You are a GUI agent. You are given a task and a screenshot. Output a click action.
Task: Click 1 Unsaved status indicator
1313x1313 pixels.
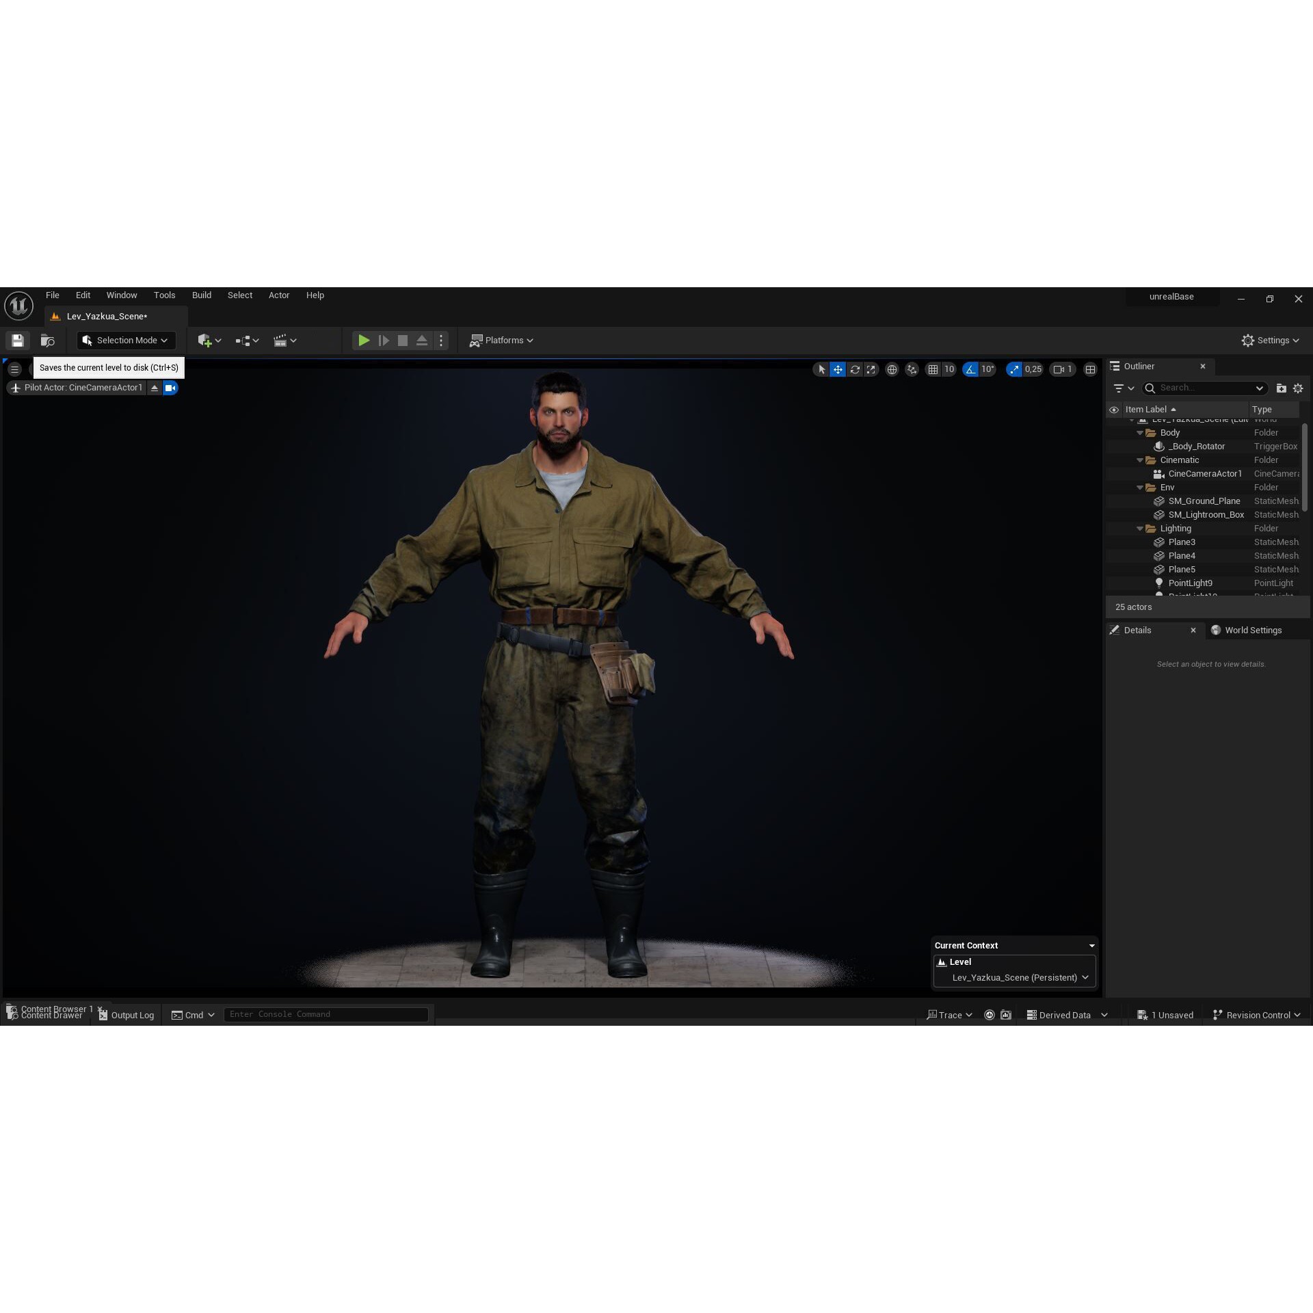[x=1165, y=1016]
